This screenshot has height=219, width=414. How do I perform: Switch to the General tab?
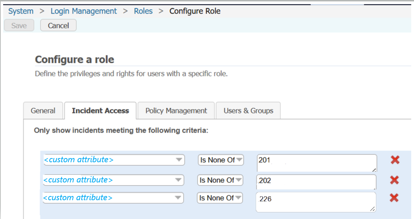point(43,111)
